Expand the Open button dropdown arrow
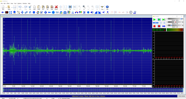The image size is (186, 99). (12, 8)
